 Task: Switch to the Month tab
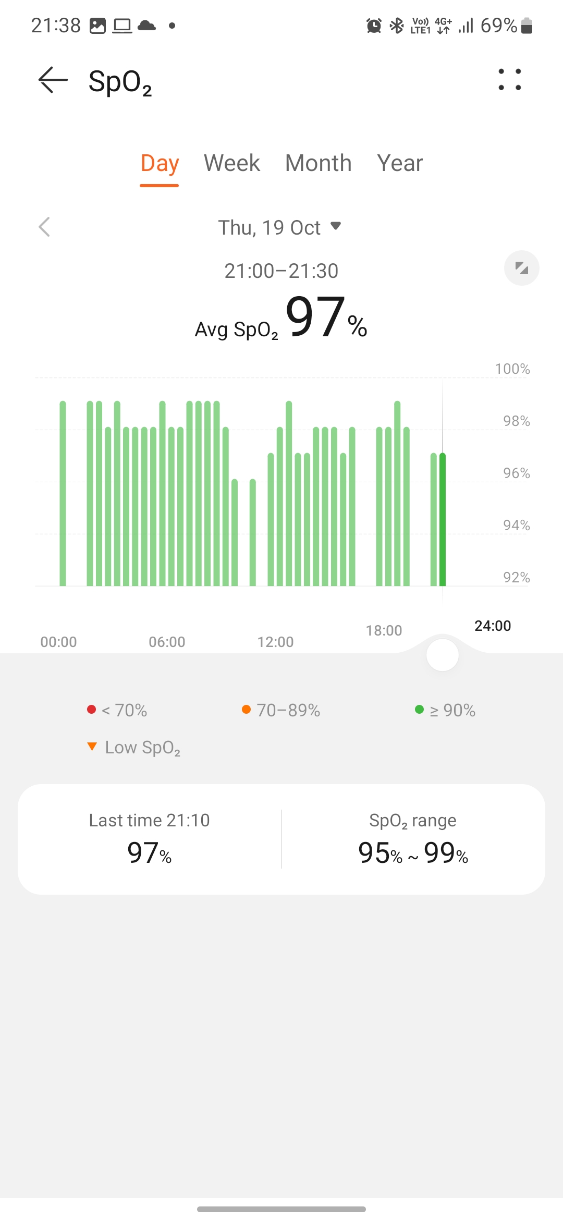[318, 163]
